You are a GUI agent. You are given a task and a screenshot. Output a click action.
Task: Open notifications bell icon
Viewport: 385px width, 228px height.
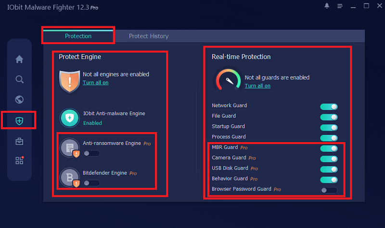327,6
